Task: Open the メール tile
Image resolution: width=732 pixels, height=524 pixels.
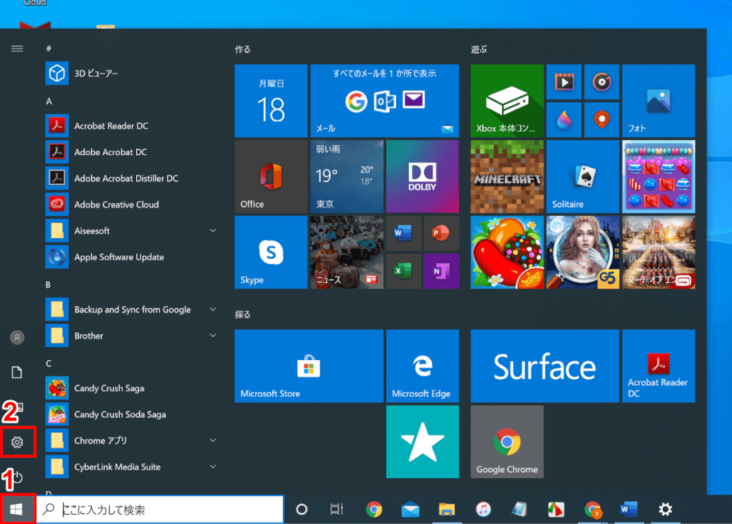Action: pyautogui.click(x=385, y=101)
